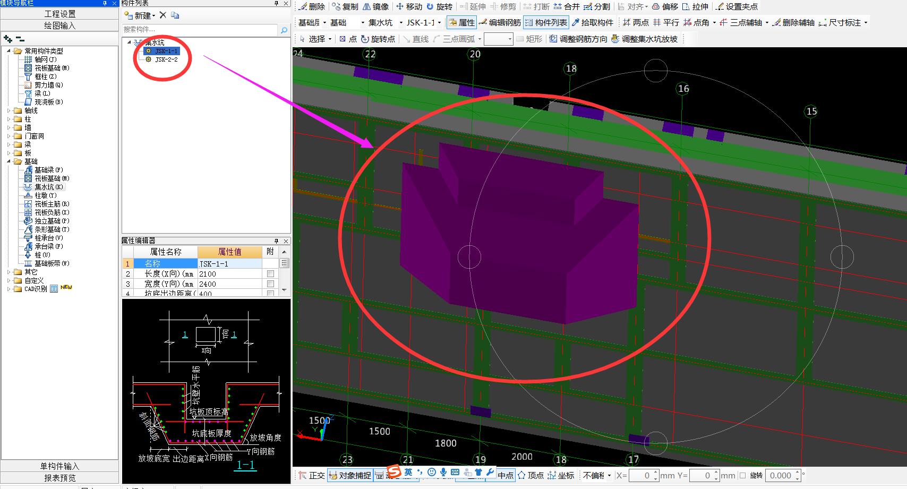Open the 不偏移 offset mode dropdown
This screenshot has height=489, width=907.
(609, 476)
